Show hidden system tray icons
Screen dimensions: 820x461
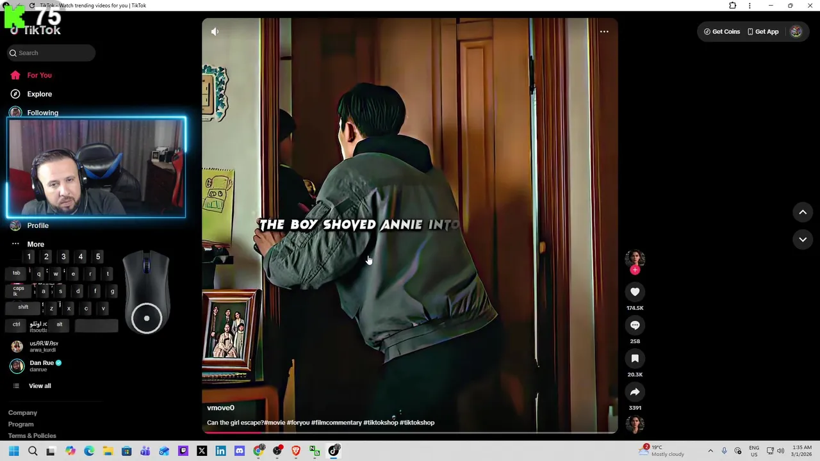(x=710, y=451)
